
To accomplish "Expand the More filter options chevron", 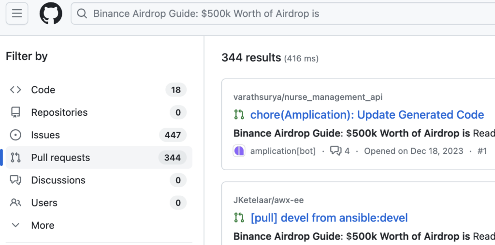I will [15, 225].
